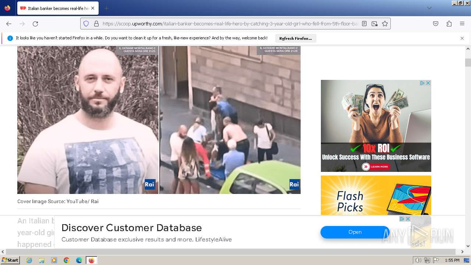Dismiss the Firefox refresh notification
471x265 pixels.
pyautogui.click(x=462, y=38)
